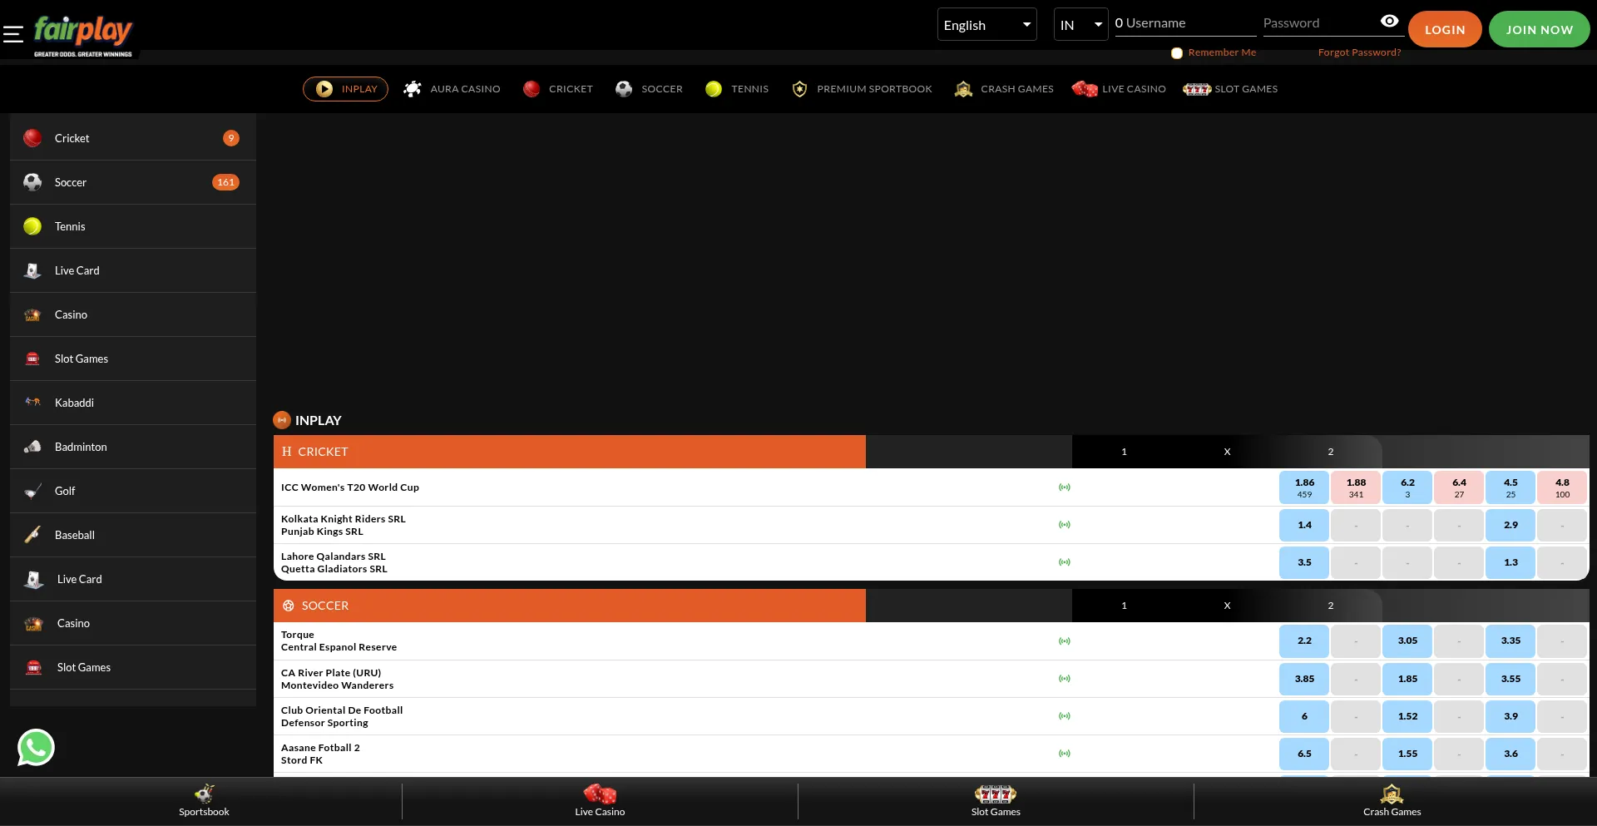Click the Golf icon in sidebar

(x=32, y=491)
